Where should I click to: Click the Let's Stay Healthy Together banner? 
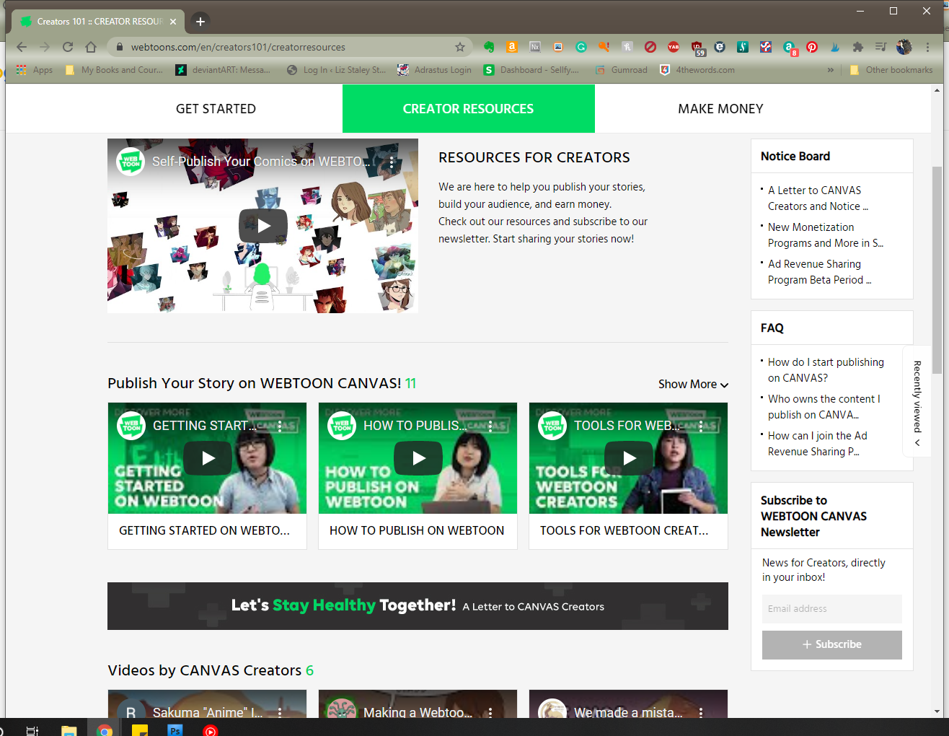[418, 606]
